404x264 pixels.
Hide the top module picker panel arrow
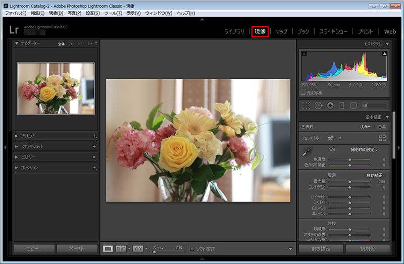(203, 19)
